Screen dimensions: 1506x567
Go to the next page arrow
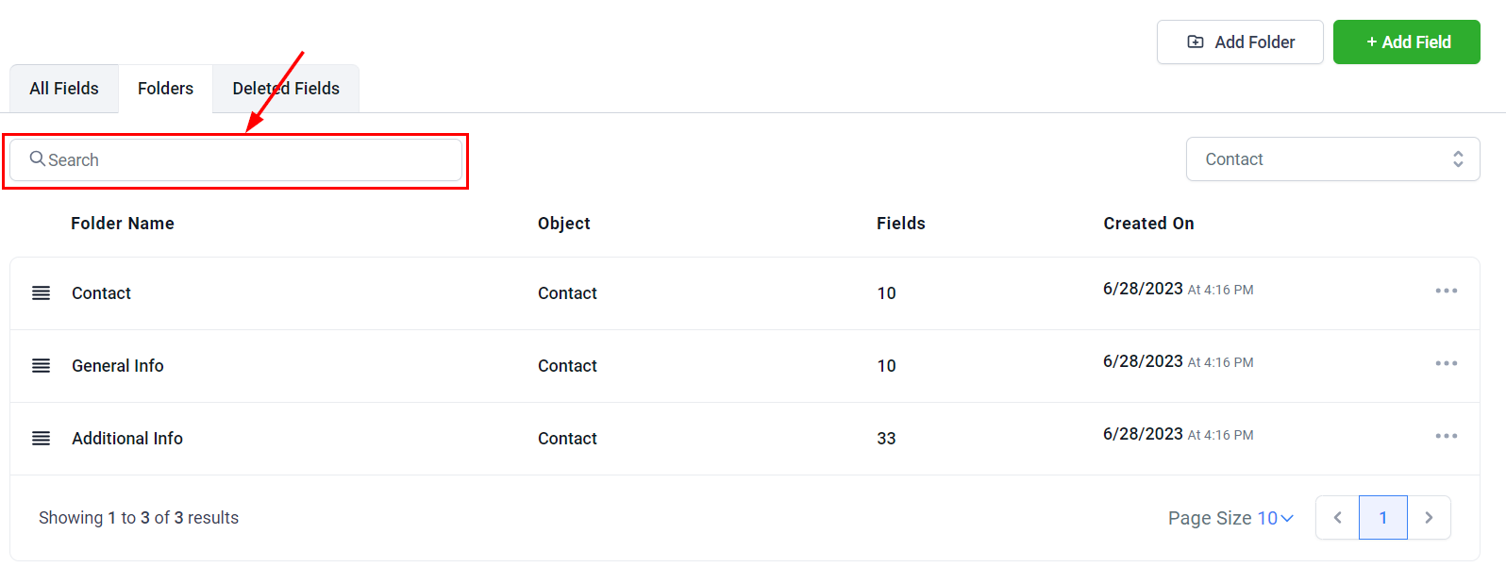(1429, 518)
